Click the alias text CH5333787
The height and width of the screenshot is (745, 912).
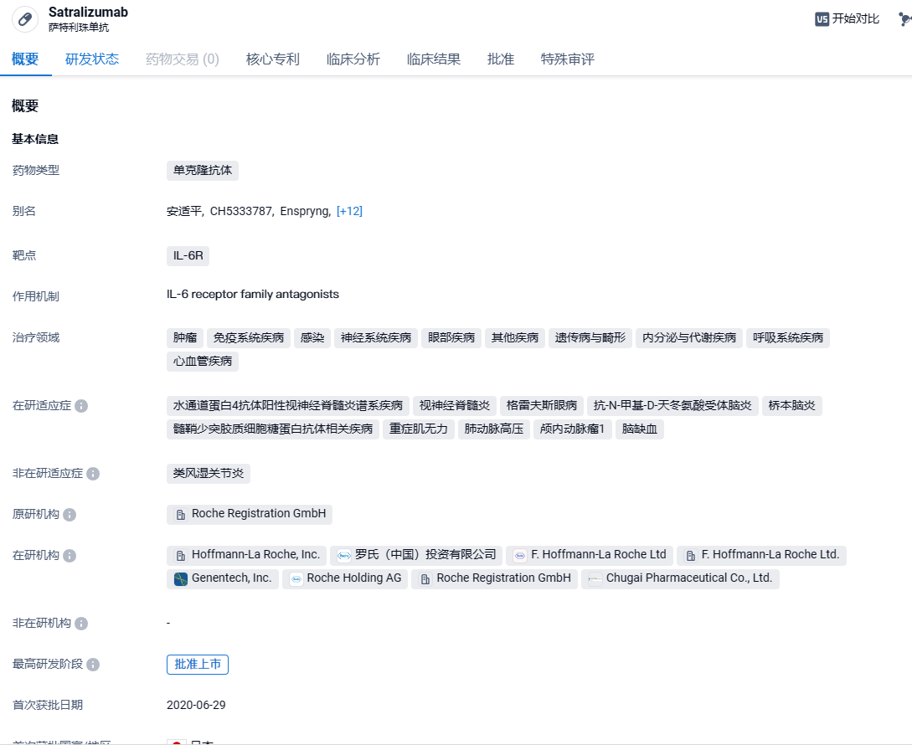tap(241, 211)
